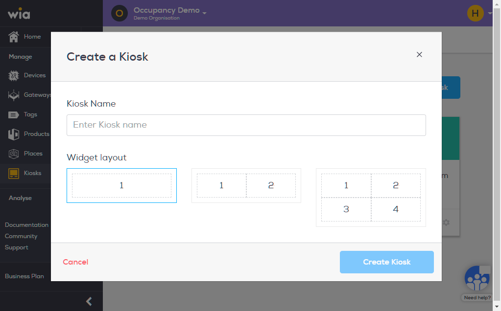The height and width of the screenshot is (311, 501).
Task: Open the Devices menu item
Action: [35, 75]
